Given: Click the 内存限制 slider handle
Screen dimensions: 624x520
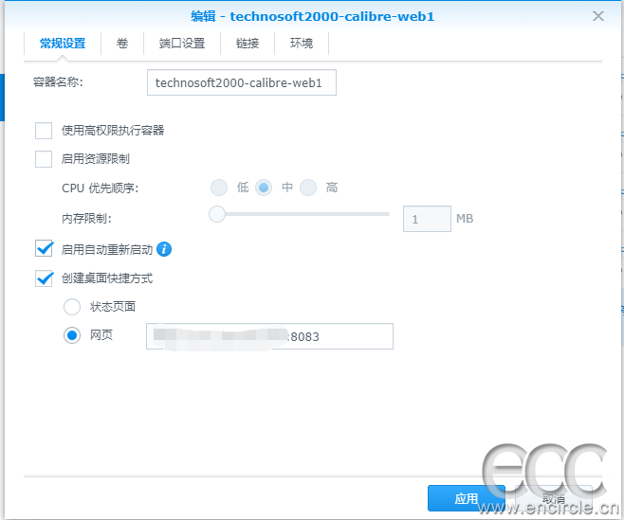Looking at the screenshot, I should point(217,214).
